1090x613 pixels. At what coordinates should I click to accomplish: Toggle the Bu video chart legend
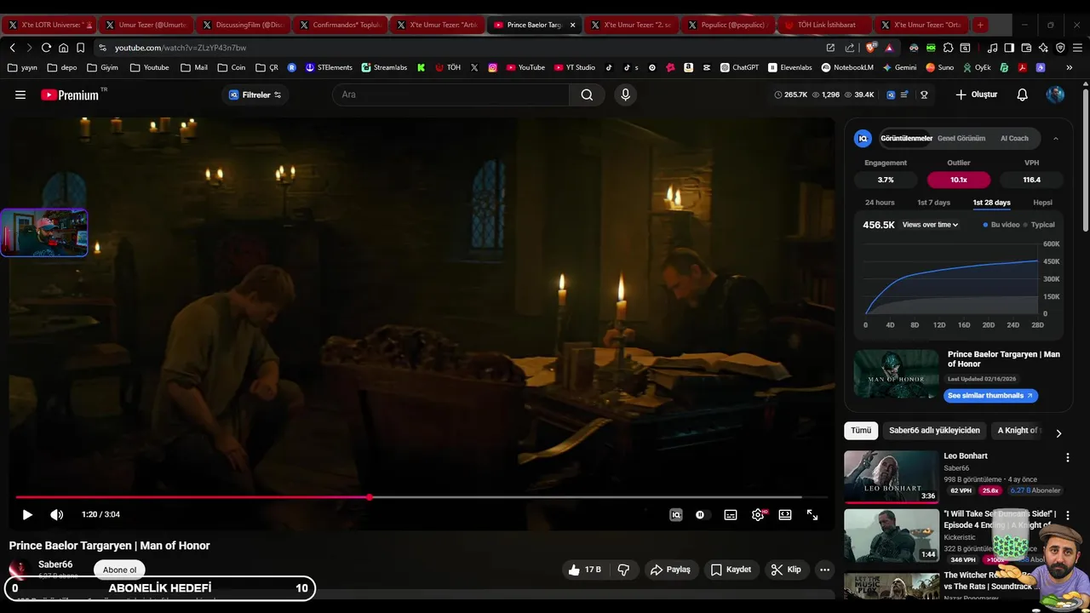pos(1001,225)
